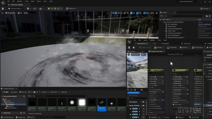
Task: Click the Import button in Content Browser
Action: (14, 92)
